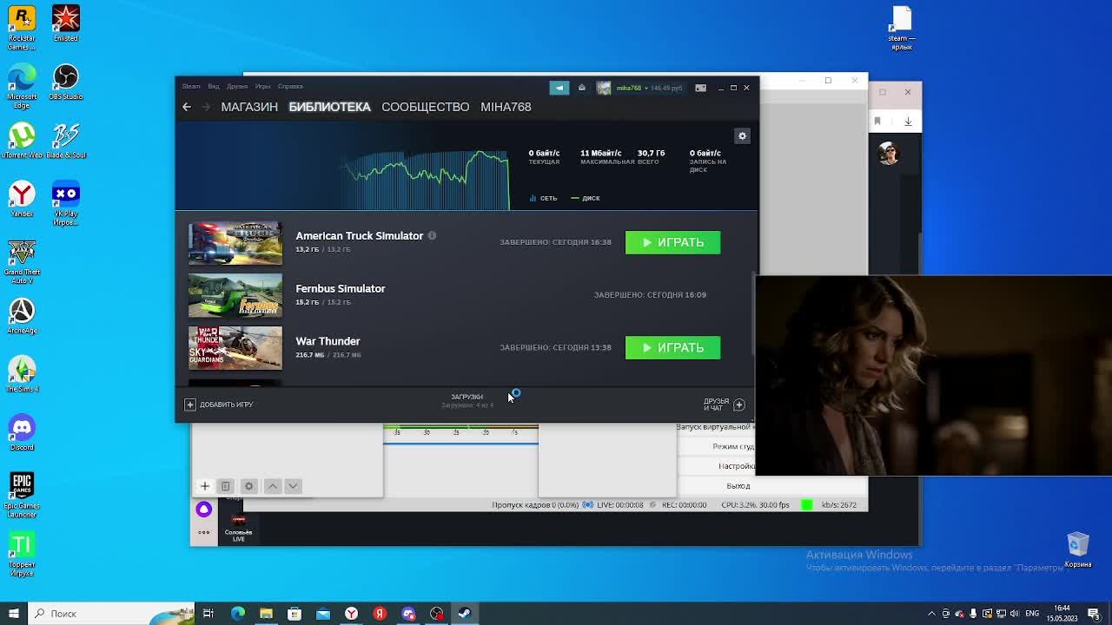Click Steam icon in the taskbar
The image size is (1112, 625).
pyautogui.click(x=465, y=614)
